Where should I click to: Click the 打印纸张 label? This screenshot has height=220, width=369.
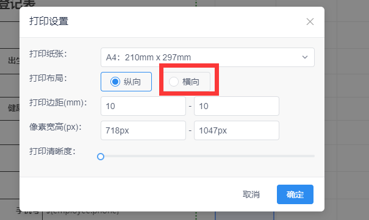click(48, 54)
